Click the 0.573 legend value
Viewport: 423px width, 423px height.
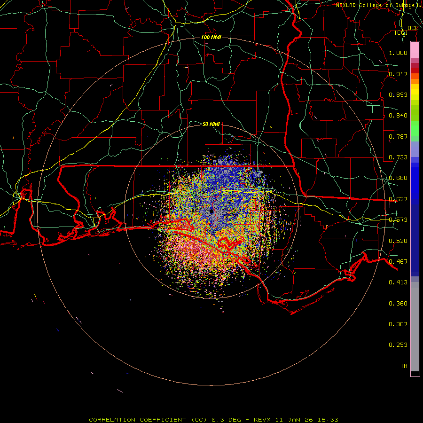pyautogui.click(x=398, y=220)
